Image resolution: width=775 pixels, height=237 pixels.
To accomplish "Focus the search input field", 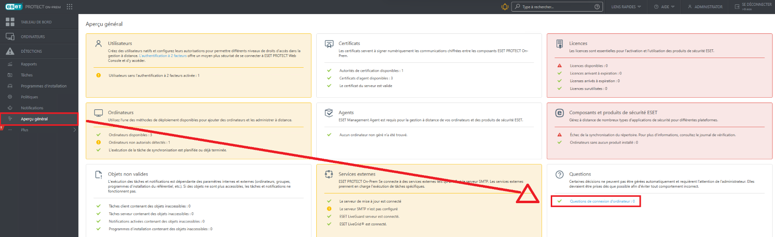I will pos(557,7).
